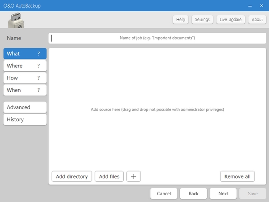269x202 pixels.
Task: Show help for the Where step question mark
Action: [x=39, y=66]
